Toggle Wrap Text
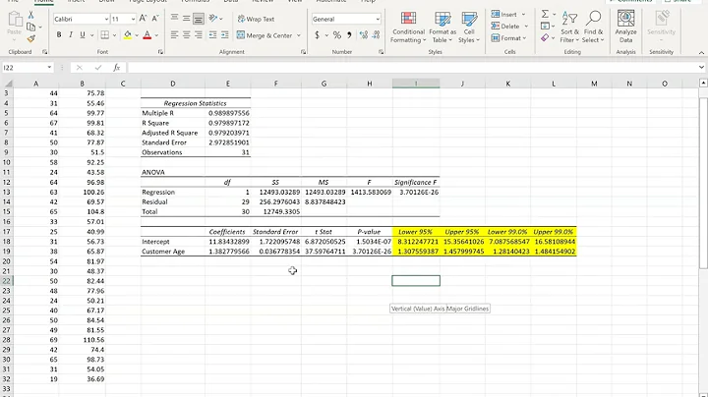The width and height of the screenshot is (708, 397). 256,19
